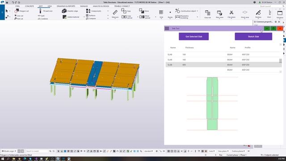Open the CONCRETE ribbon tab
Image resolution: width=286 pixels, height=161 pixels.
29,6
